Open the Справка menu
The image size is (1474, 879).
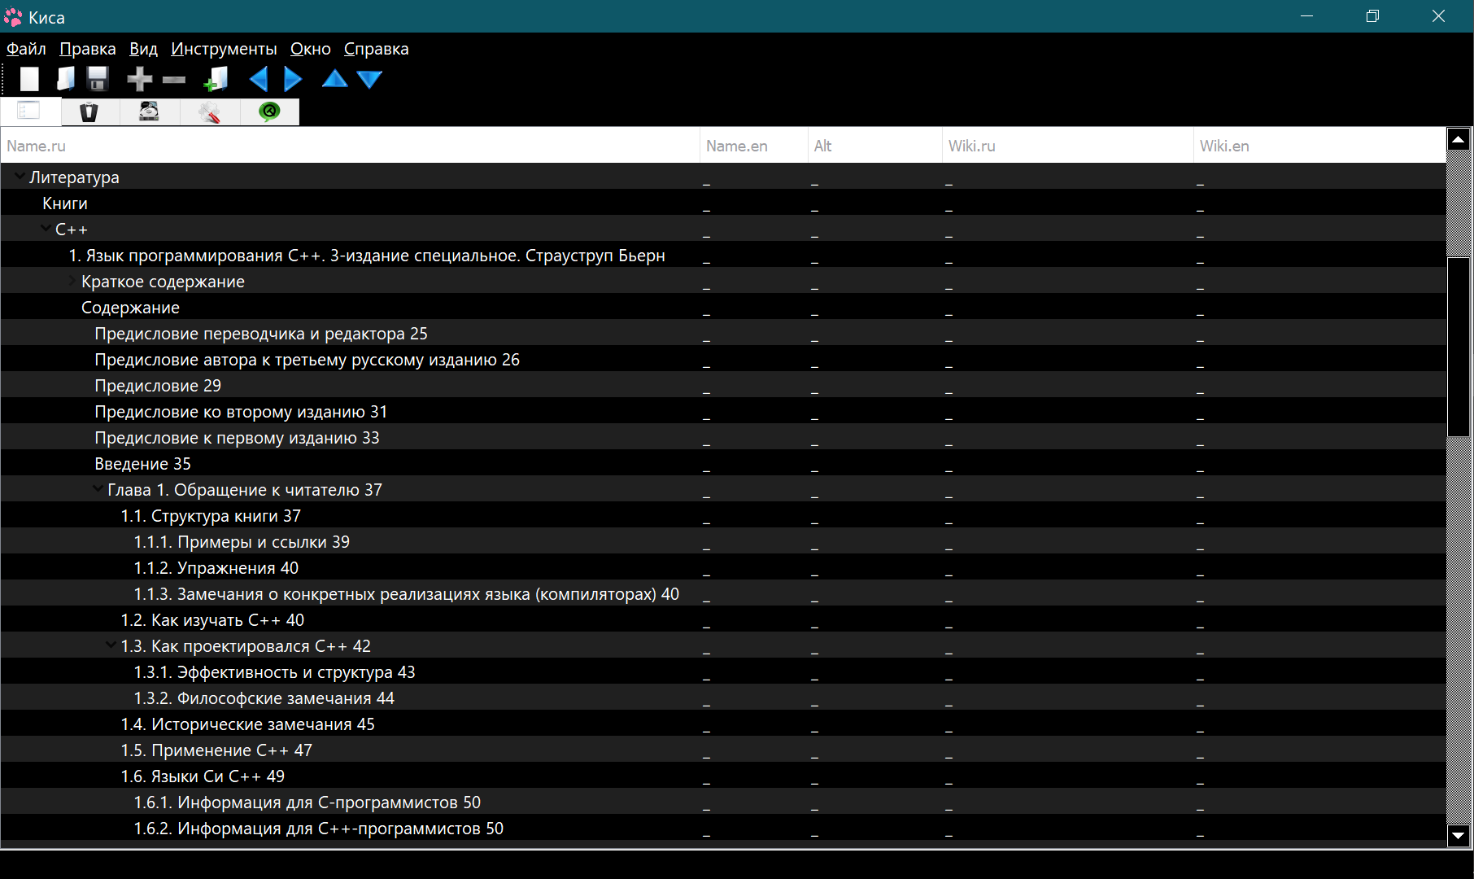[376, 49]
